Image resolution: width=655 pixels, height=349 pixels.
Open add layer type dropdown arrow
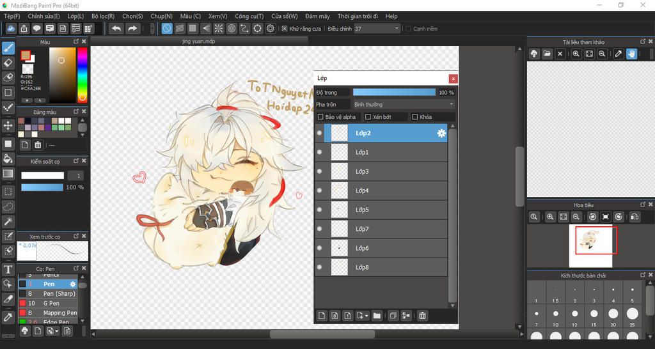click(367, 316)
